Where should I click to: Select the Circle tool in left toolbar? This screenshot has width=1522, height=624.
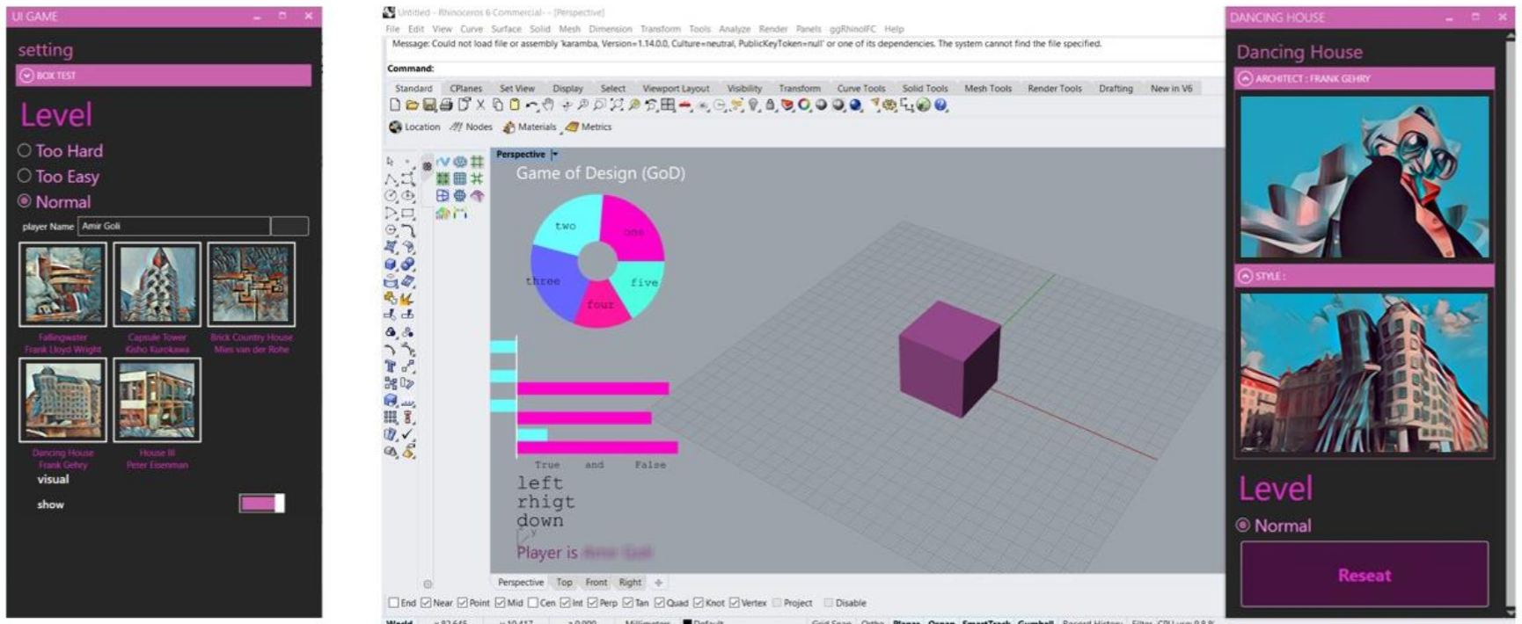click(x=391, y=195)
